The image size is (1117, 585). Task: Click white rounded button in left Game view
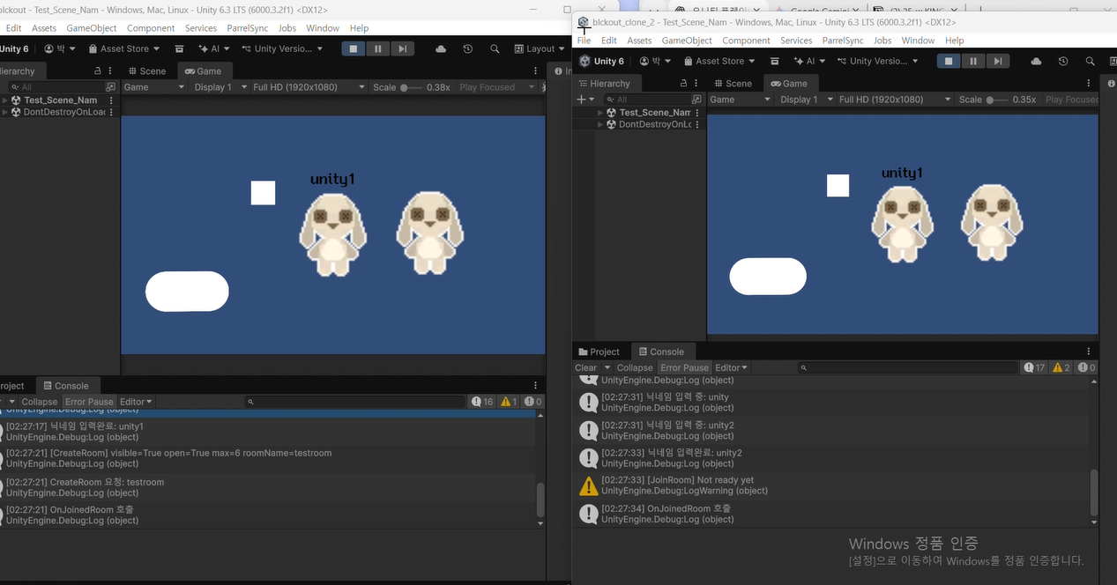pos(187,292)
